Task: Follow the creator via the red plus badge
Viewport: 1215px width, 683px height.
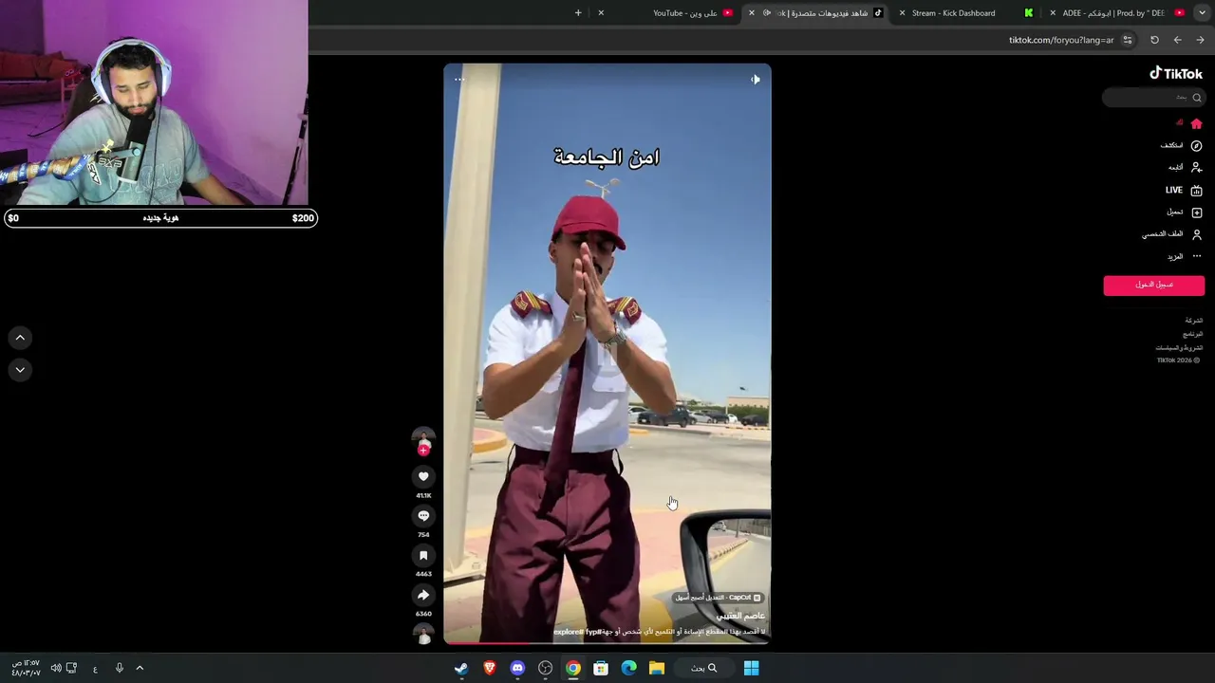Action: coord(423,451)
